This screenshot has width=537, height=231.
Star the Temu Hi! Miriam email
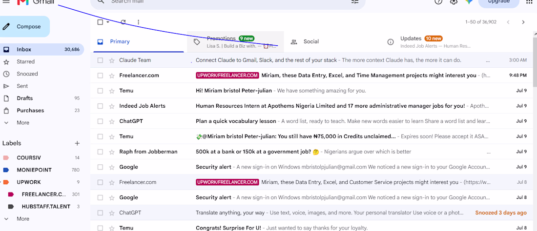(x=111, y=91)
